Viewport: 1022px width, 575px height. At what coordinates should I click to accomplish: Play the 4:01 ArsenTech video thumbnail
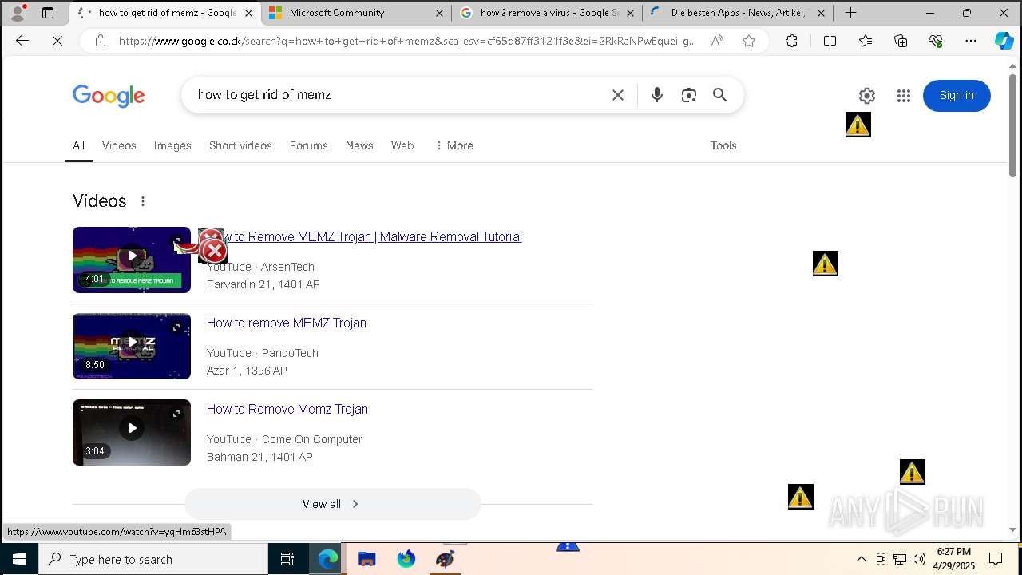point(132,260)
